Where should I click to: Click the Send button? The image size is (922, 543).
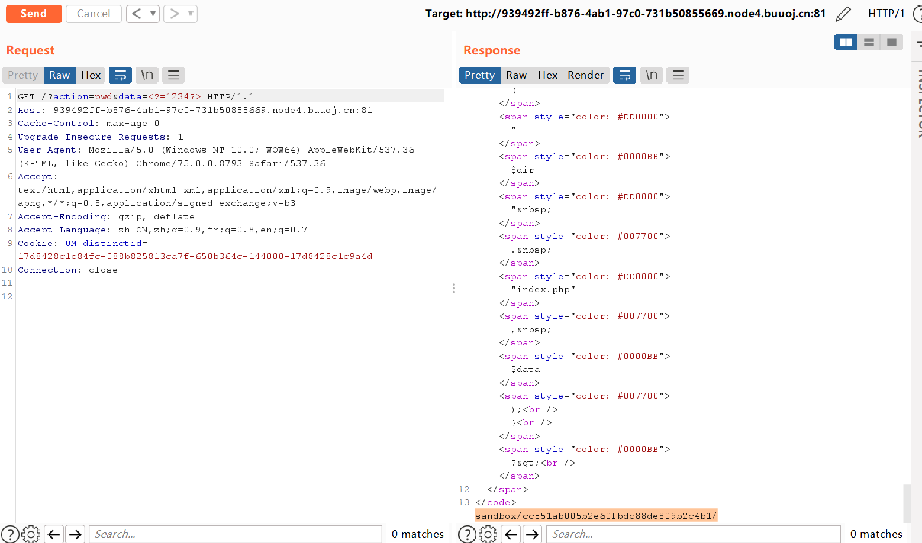(34, 13)
